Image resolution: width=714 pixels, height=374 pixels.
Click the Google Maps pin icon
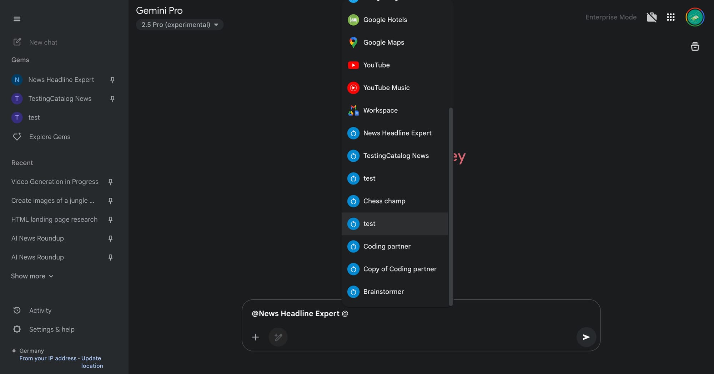pos(353,42)
